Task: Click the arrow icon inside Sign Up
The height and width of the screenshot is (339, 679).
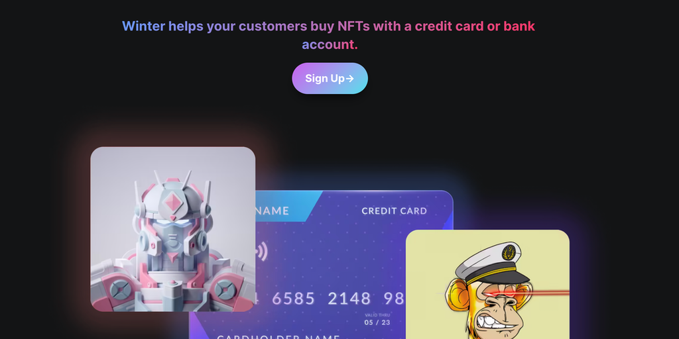Action: tap(350, 78)
